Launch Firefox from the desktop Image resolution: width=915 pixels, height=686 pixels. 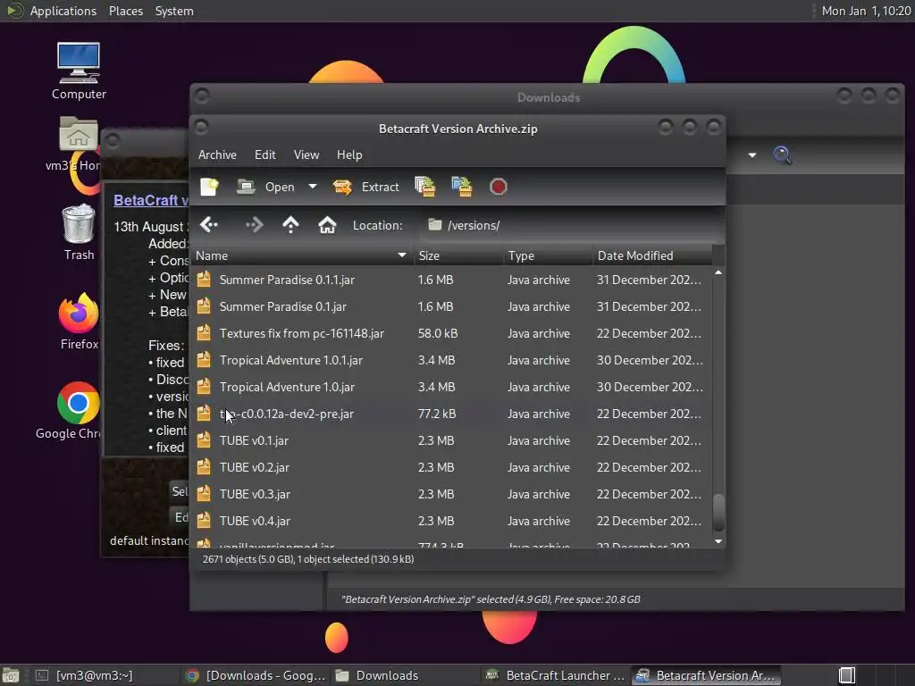79,321
